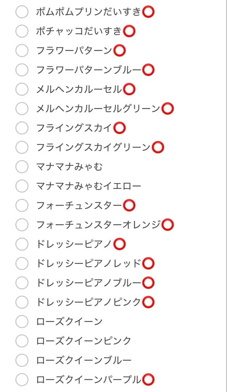
Task: Choose ローズクイーンピンク option
Action: [21, 341]
